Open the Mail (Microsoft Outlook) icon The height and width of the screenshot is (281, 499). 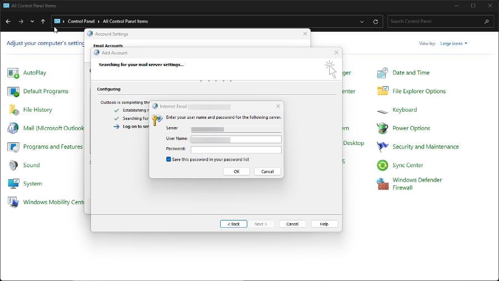tap(13, 128)
